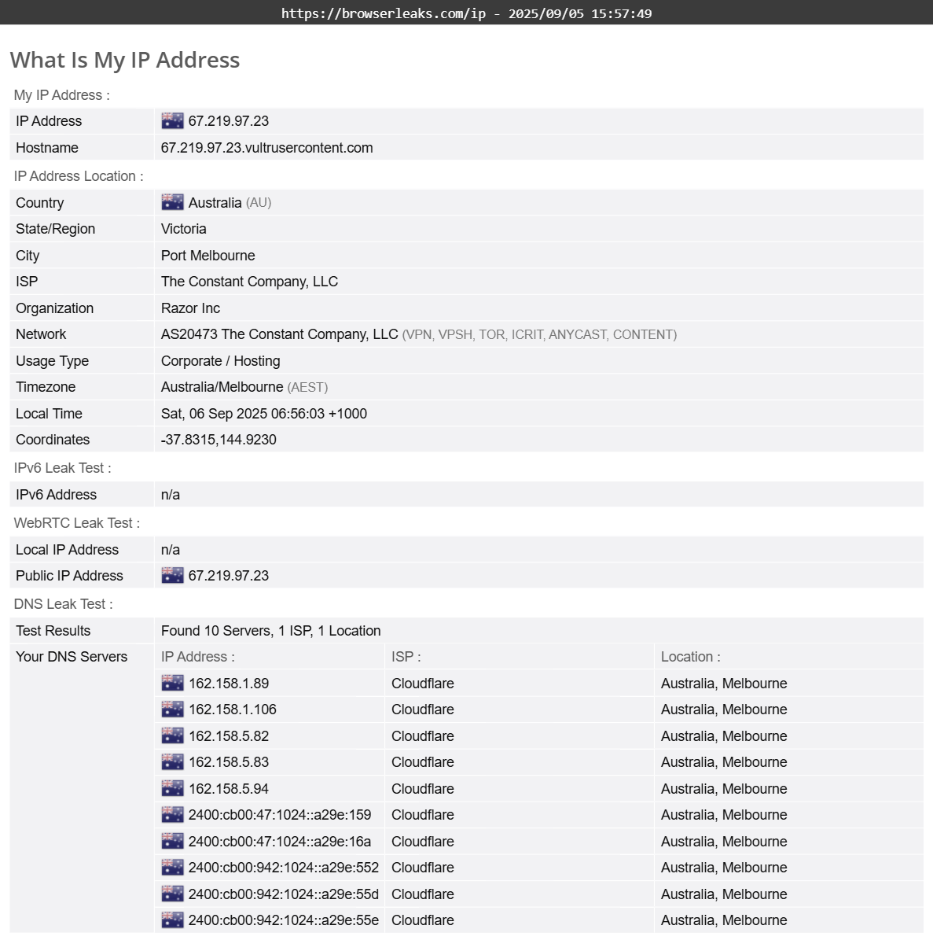Click the Public IP Address 67.219.97.23 value

coord(228,576)
